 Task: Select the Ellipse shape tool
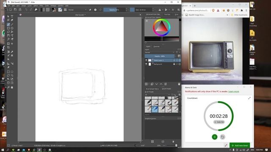click(x=12, y=28)
